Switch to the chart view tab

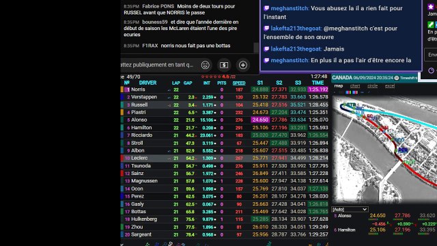tap(355, 86)
